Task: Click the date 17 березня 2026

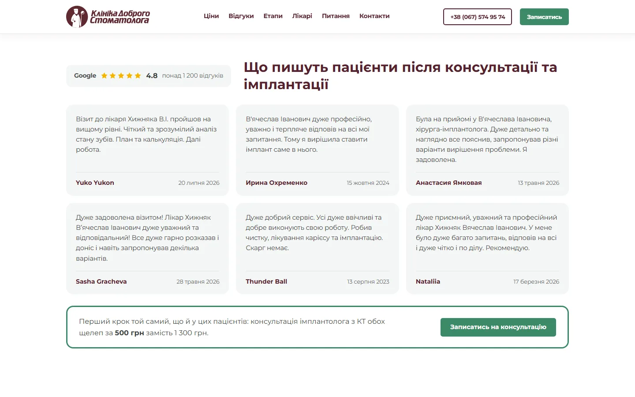Action: [x=536, y=281]
